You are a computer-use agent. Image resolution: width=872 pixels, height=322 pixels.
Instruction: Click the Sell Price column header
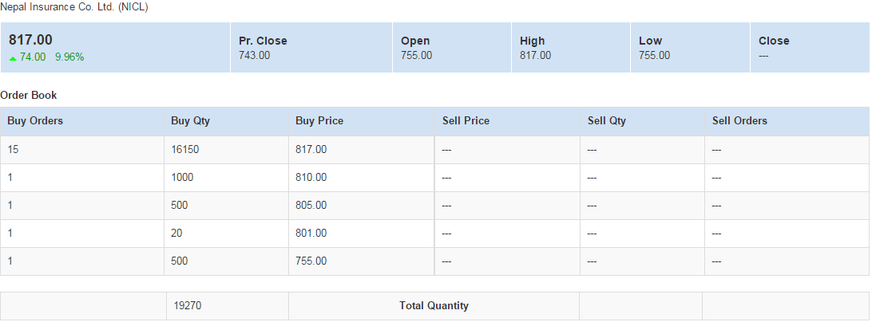[x=466, y=121]
